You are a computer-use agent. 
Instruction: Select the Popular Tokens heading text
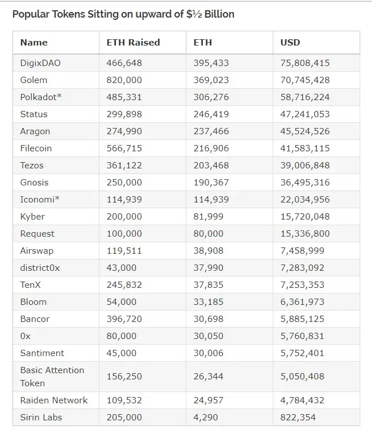click(123, 14)
